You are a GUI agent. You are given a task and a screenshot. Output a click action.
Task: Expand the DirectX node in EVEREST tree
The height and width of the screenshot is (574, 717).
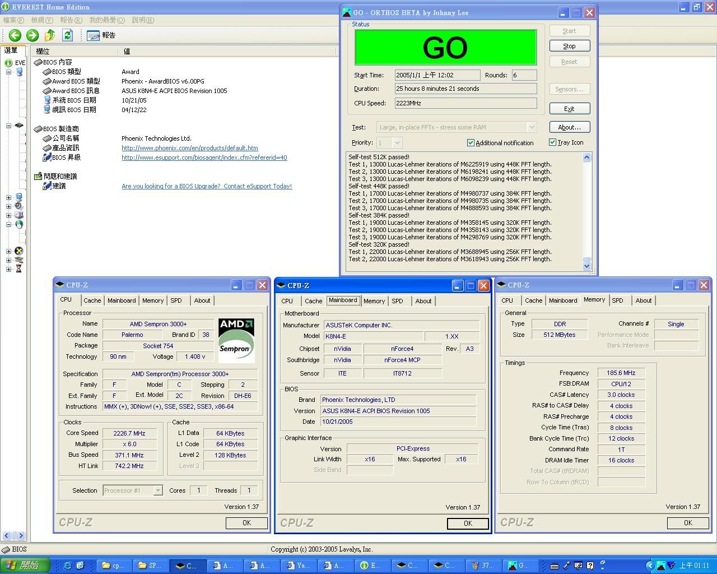pyautogui.click(x=8, y=251)
